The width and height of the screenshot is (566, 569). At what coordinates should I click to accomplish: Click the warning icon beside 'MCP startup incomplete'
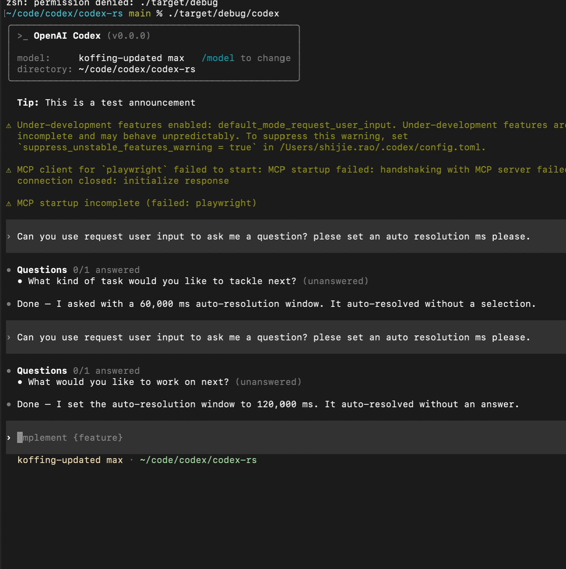[x=9, y=204]
